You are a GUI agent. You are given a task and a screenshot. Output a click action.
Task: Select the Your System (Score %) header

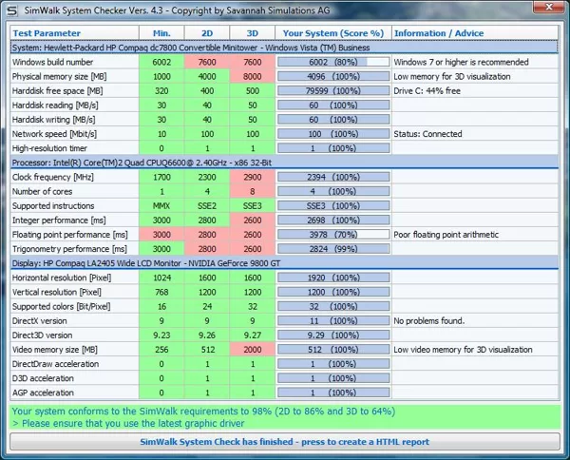333,33
